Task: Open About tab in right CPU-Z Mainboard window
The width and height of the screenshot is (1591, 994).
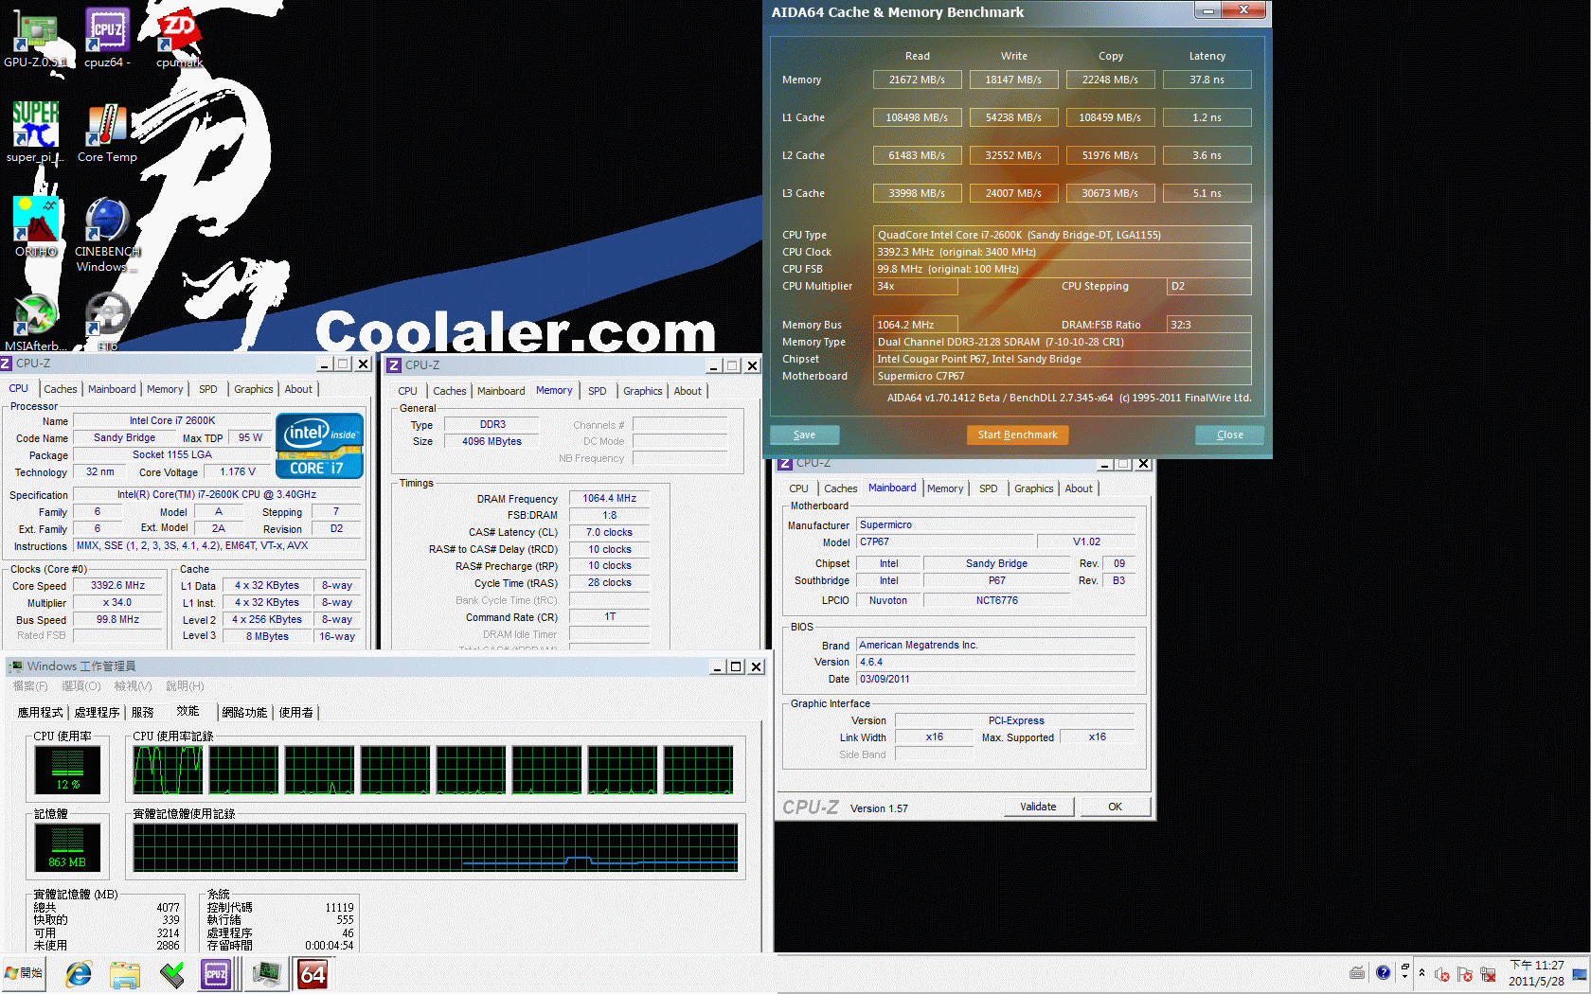Action: click(x=1079, y=488)
